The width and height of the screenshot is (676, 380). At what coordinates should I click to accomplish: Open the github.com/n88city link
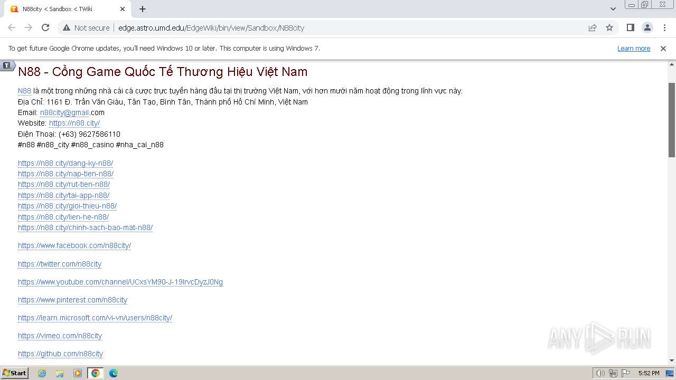[x=60, y=354]
